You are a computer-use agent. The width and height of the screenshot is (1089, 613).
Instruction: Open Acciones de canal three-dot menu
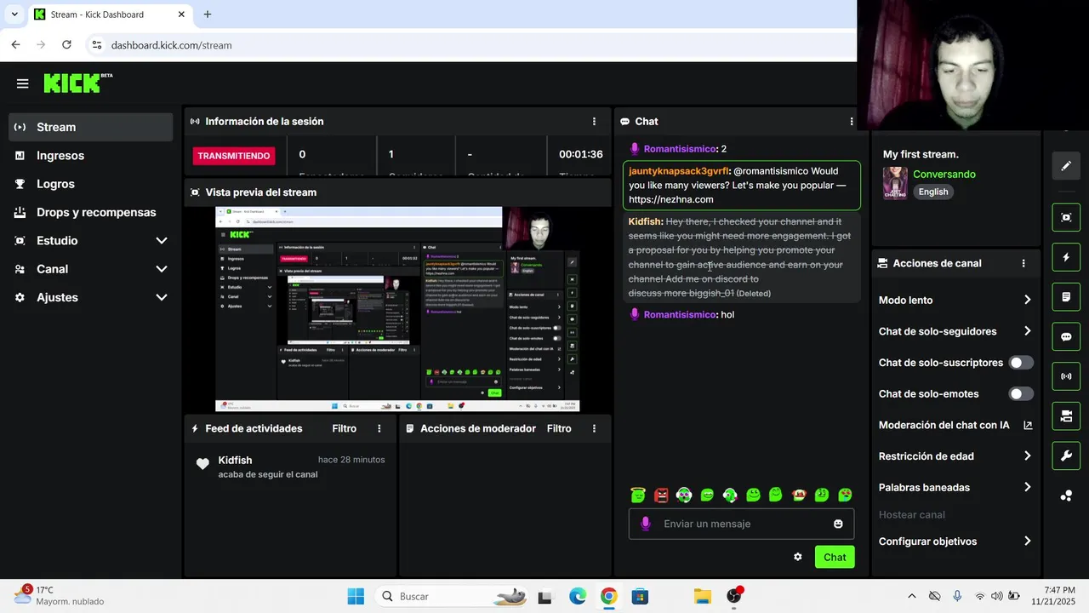click(1023, 264)
